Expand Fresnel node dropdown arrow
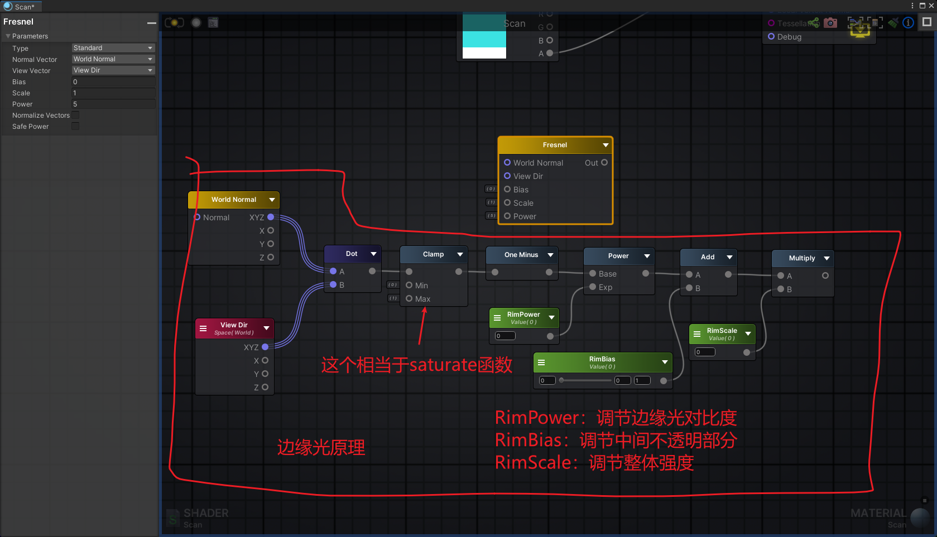 point(606,145)
